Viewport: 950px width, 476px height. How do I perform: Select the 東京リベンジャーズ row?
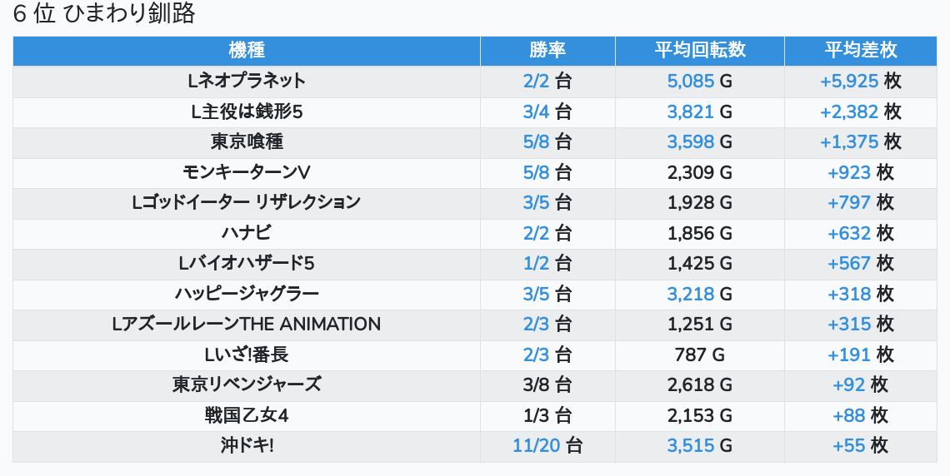coord(247,385)
